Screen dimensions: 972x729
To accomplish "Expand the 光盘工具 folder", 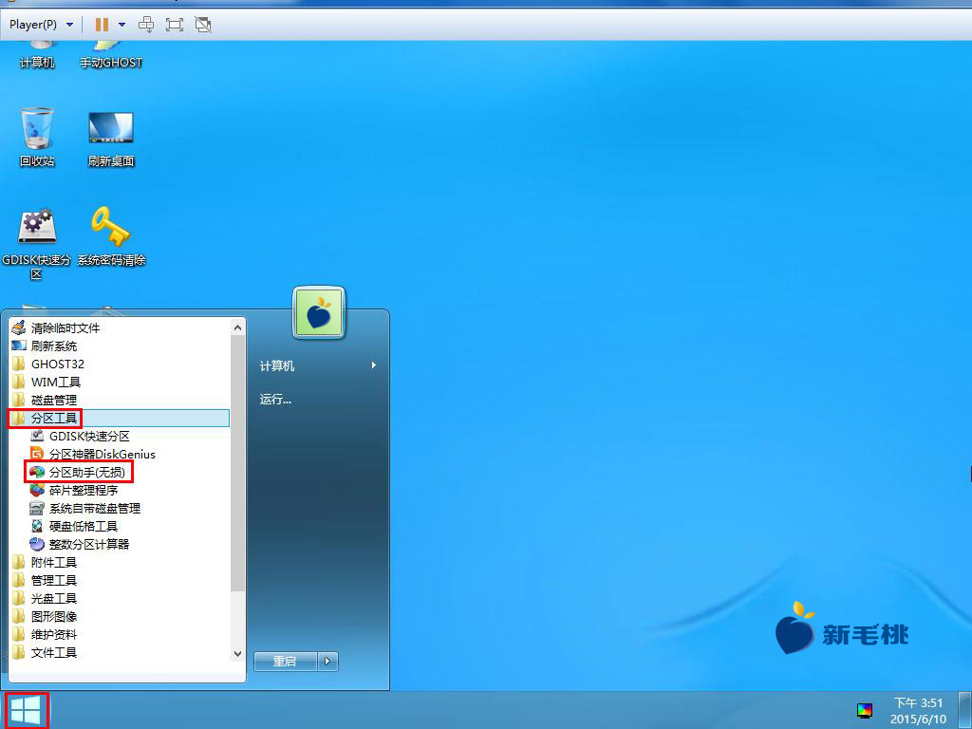I will [x=120, y=598].
